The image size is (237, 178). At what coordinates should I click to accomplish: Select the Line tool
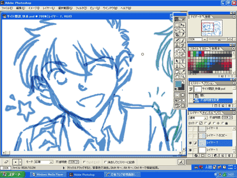pos(183,66)
